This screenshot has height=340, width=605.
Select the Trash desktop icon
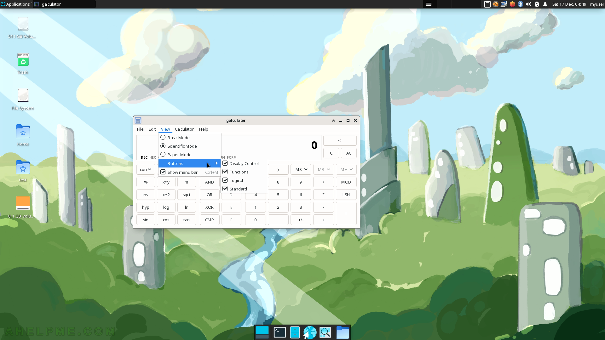point(23,64)
